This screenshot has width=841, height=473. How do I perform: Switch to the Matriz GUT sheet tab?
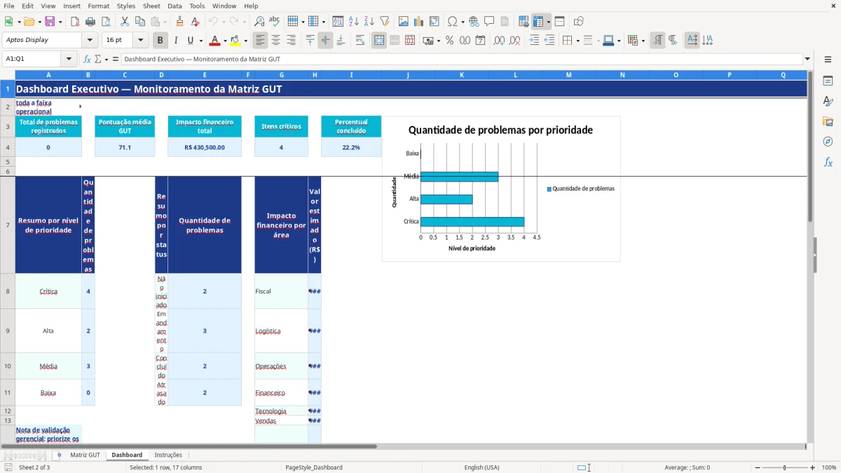pyautogui.click(x=85, y=455)
